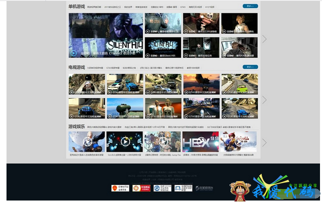Viewport: 322px width, 204px height.
Task: Play icon on silver car hillside road thumbnail
Action: point(148,92)
